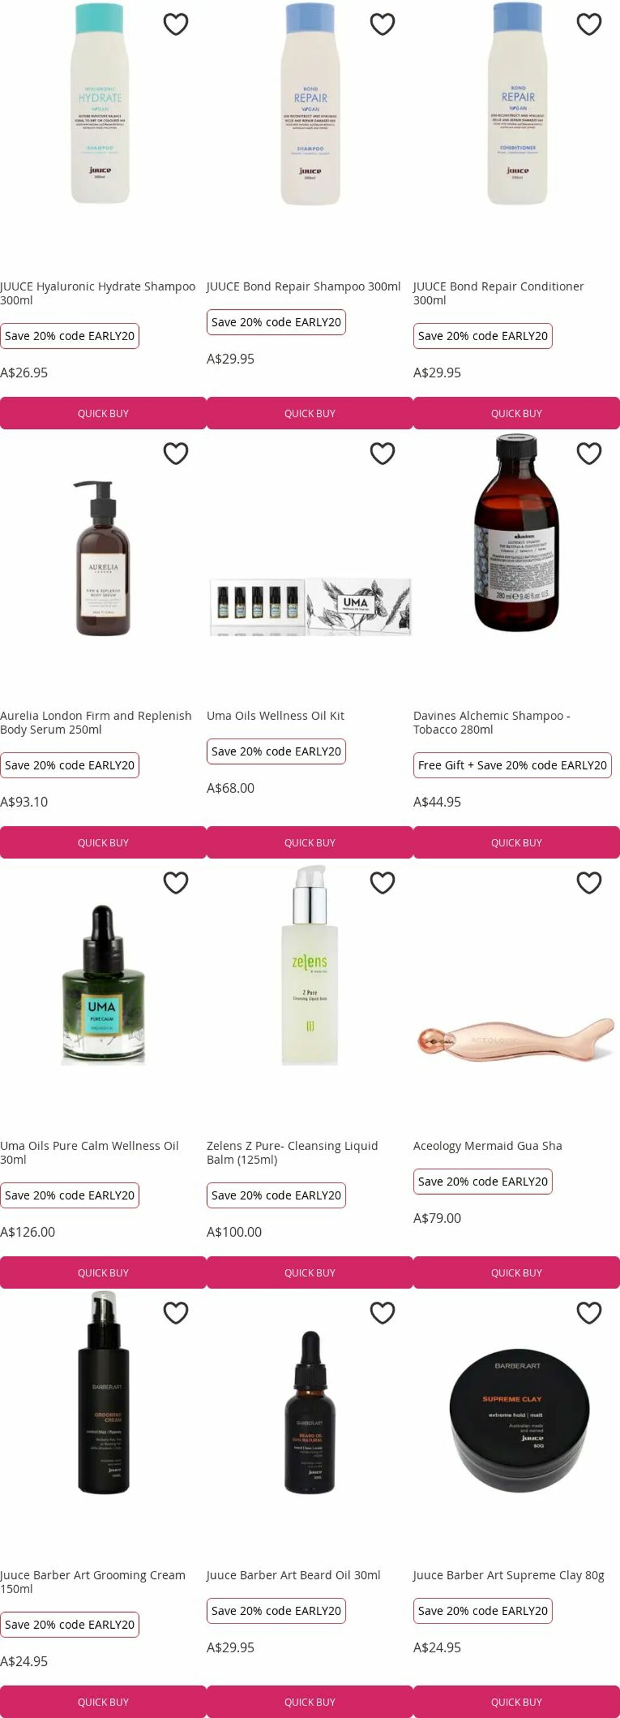This screenshot has height=1718, width=620.
Task: Add JUUCE Hyaluronic Hydrate Shampoo to wishlist
Action: click(176, 25)
